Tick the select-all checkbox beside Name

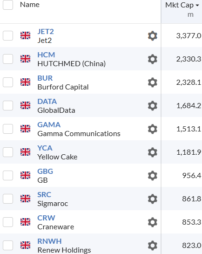(x=8, y=5)
